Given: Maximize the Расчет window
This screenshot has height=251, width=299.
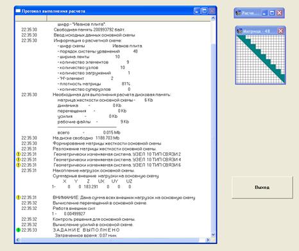Looking at the screenshot, I should [x=272, y=13].
